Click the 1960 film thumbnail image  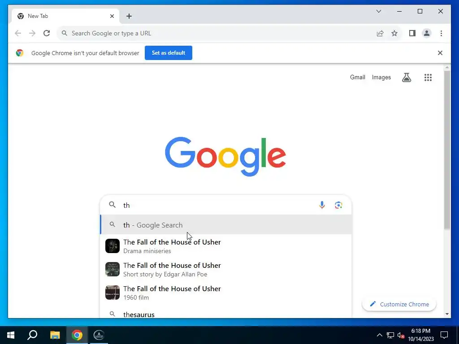click(113, 292)
